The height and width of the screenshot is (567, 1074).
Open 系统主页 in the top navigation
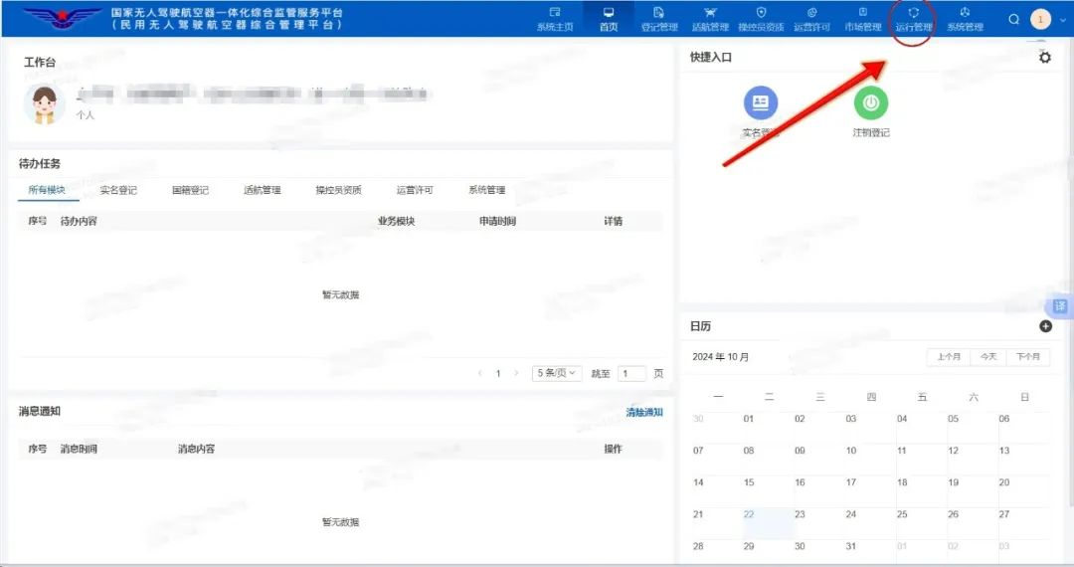555,19
